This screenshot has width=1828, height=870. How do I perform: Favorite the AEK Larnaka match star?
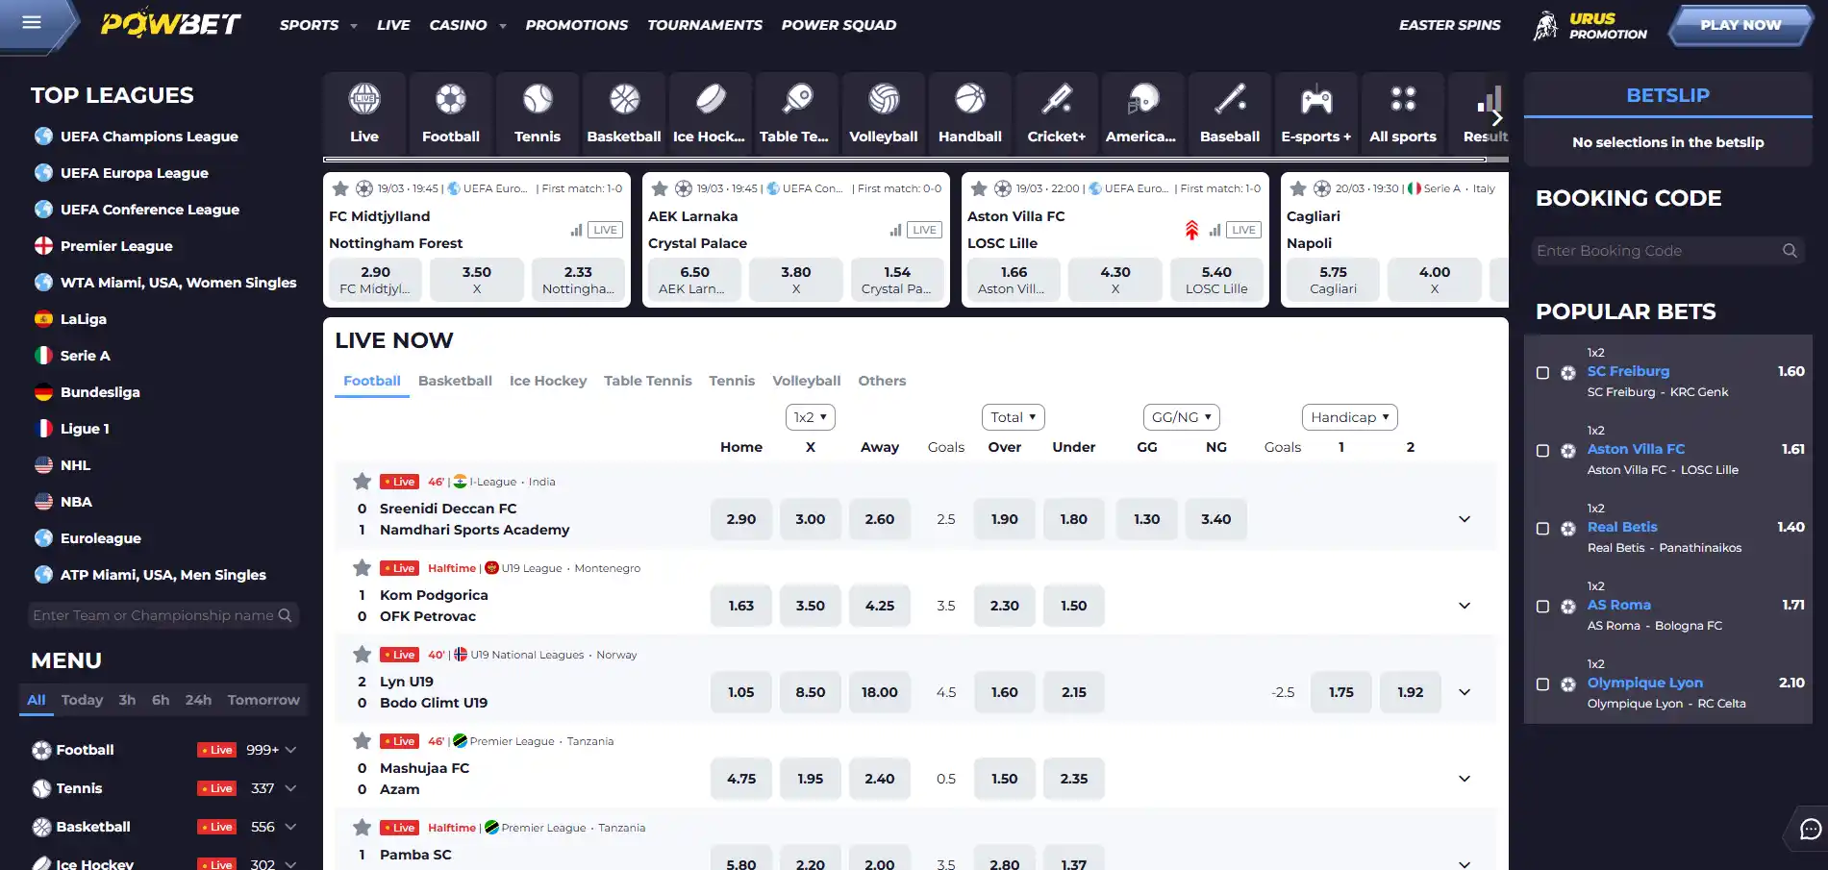click(660, 188)
